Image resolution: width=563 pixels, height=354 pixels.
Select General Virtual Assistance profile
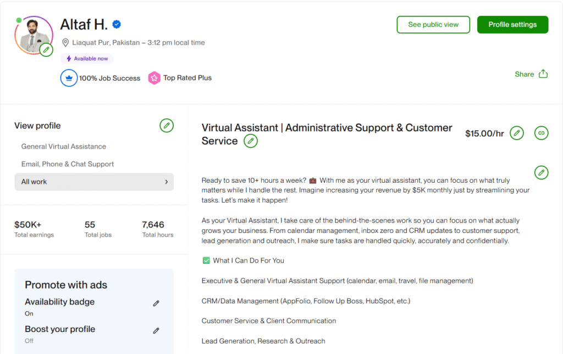[64, 146]
